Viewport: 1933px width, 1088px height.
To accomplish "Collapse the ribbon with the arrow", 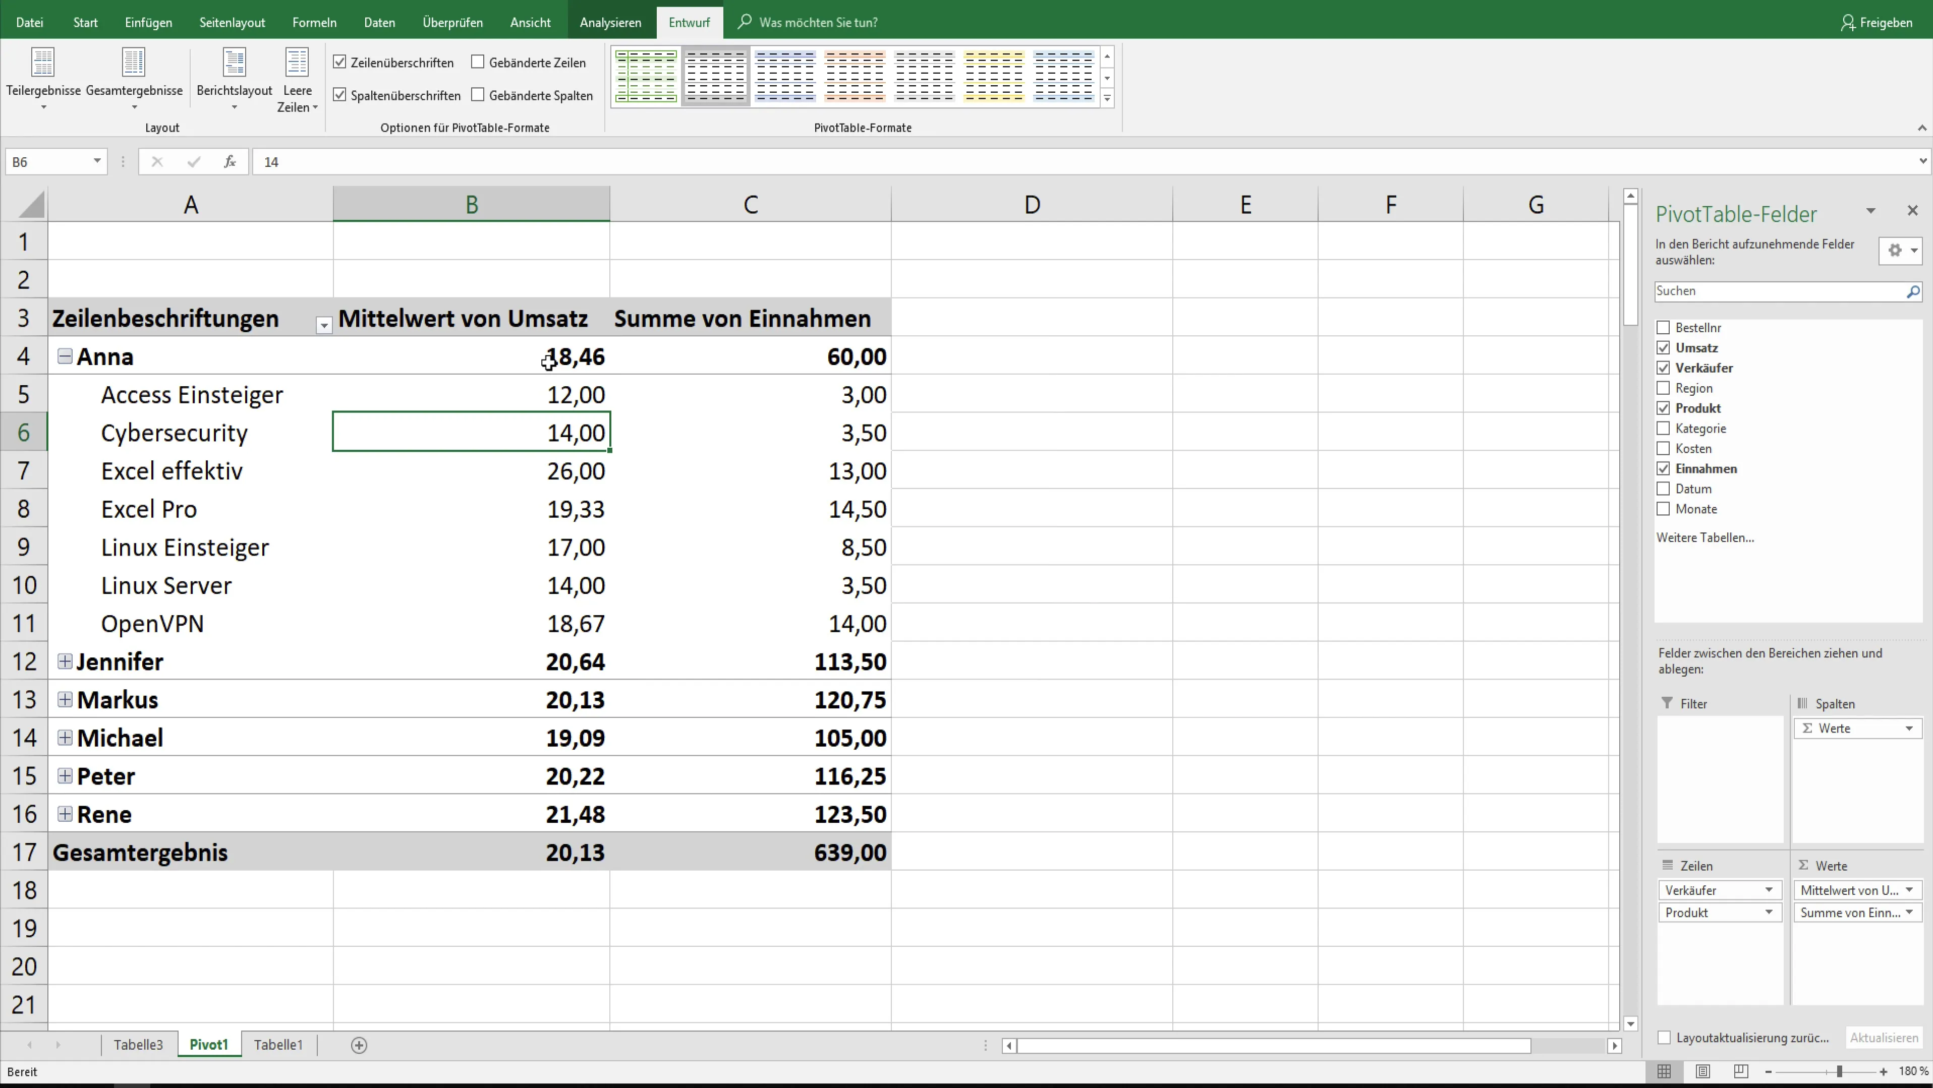I will [1922, 128].
